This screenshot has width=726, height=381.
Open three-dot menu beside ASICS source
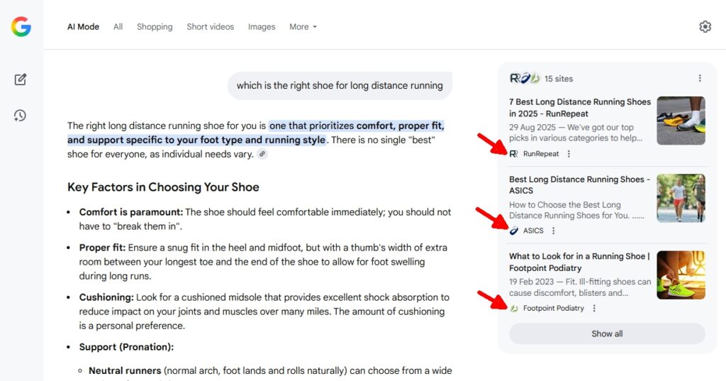tap(554, 231)
